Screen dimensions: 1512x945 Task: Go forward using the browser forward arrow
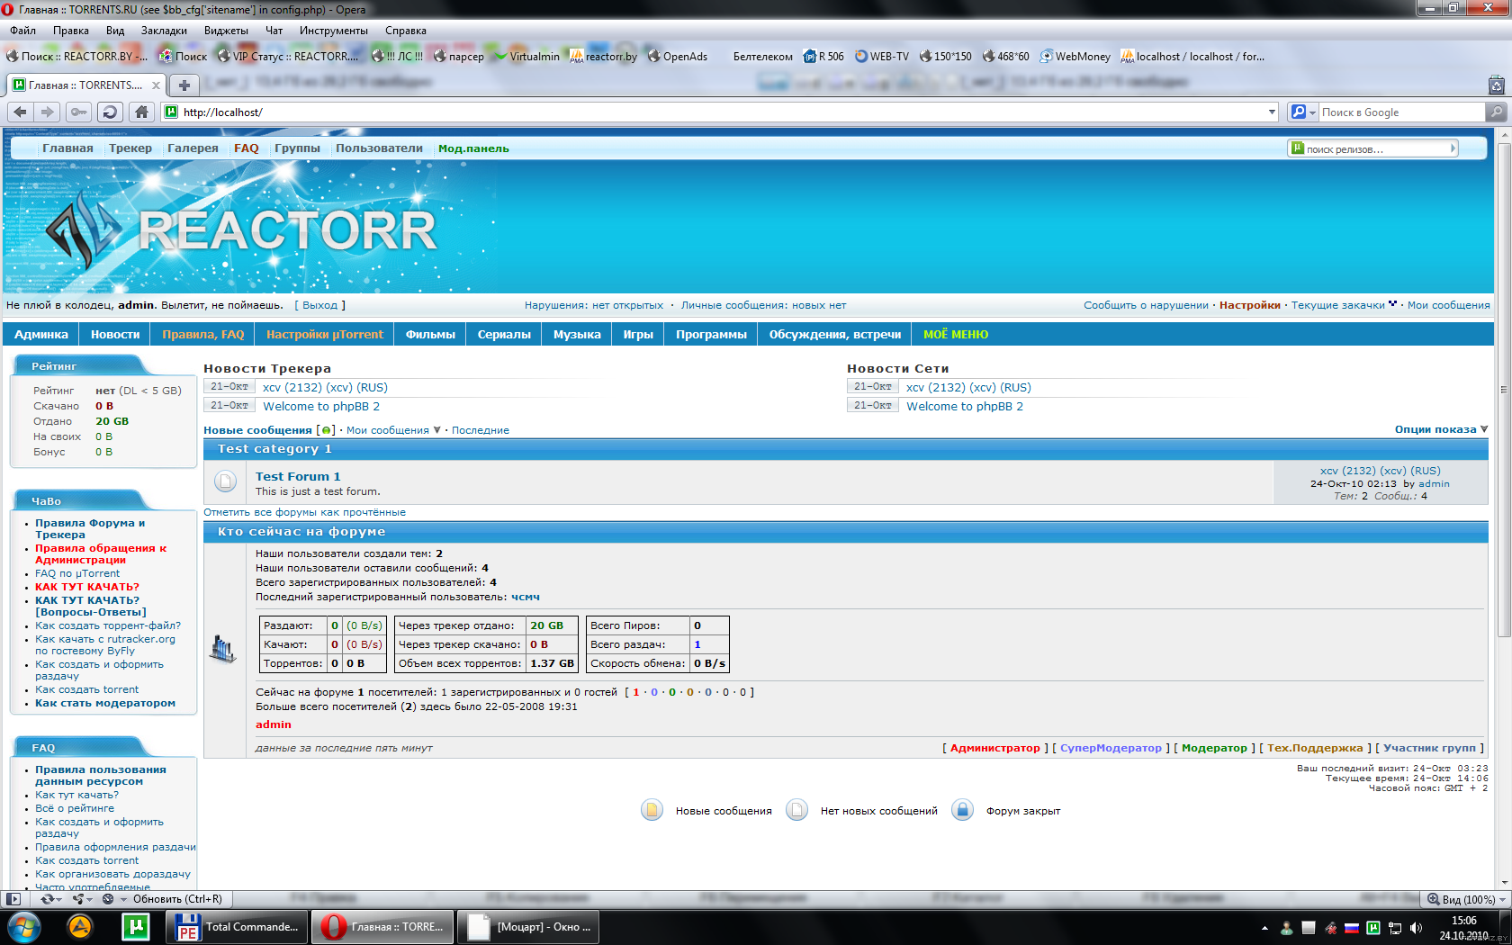[48, 112]
